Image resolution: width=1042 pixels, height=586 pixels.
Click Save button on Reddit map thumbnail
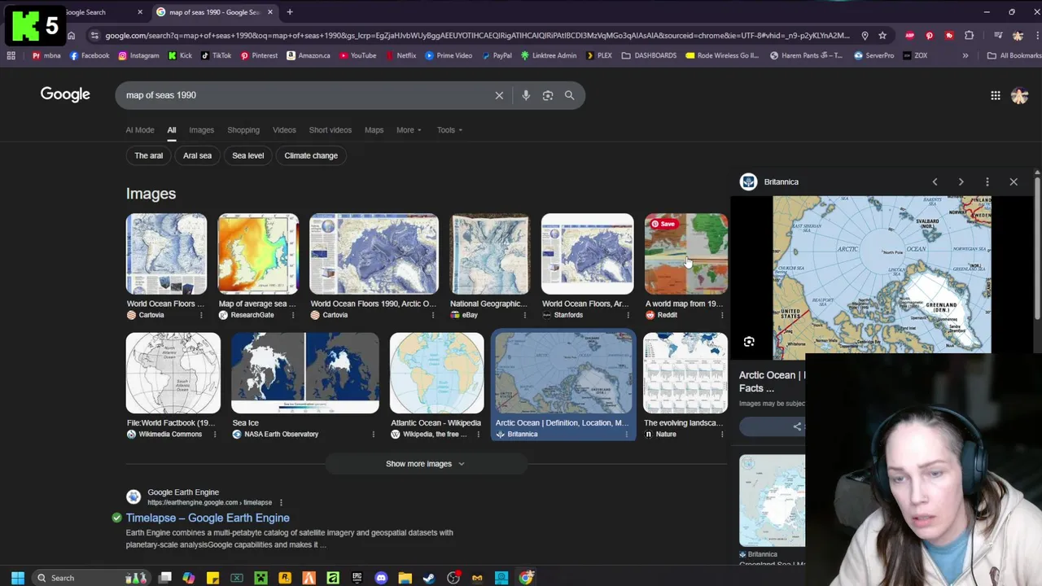click(663, 224)
